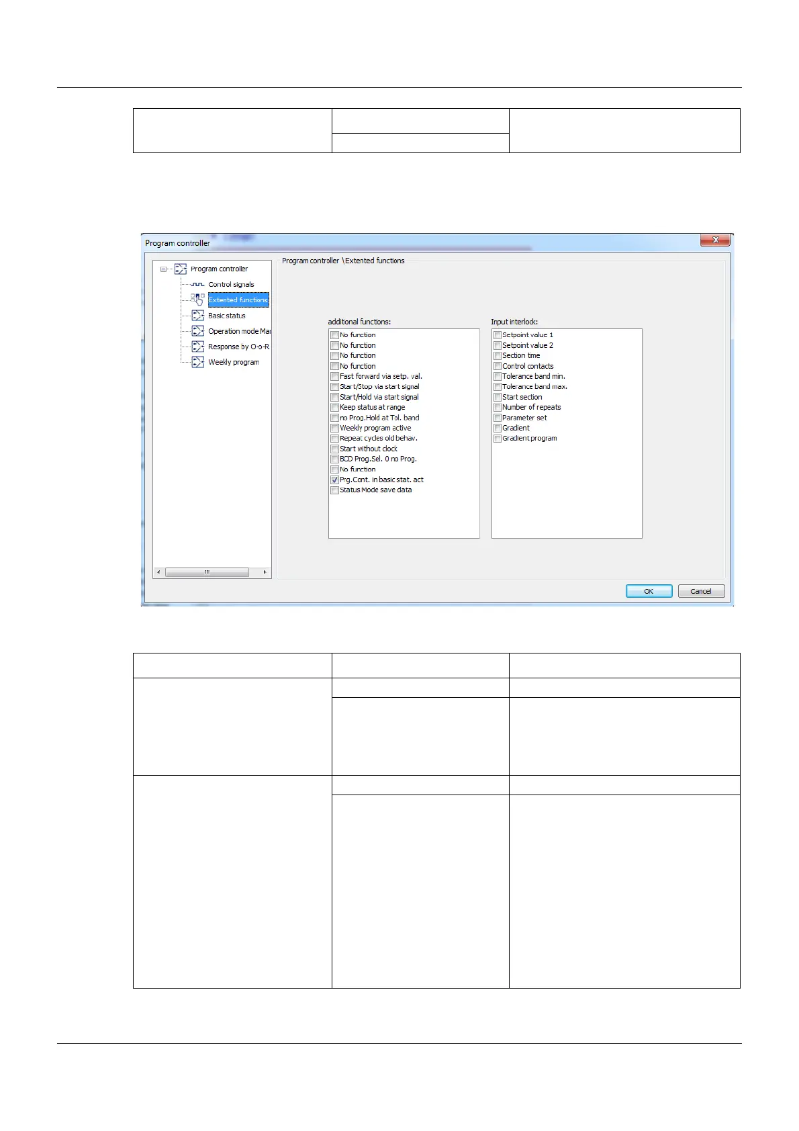
Task: Close the Program controller dialog
Action: (x=715, y=240)
